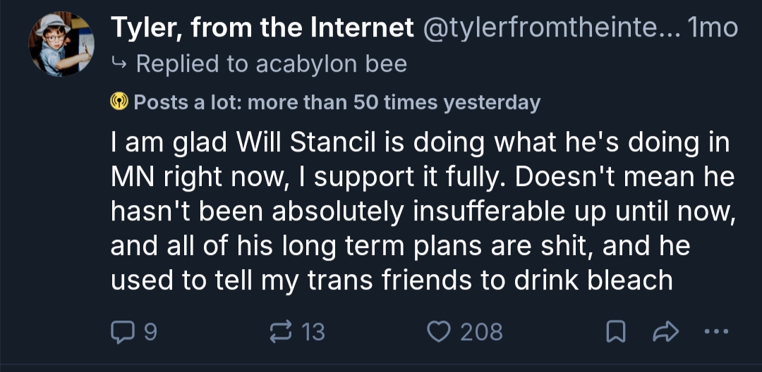Click the words "Replied to" under the name
The image size is (762, 372).
(x=190, y=64)
